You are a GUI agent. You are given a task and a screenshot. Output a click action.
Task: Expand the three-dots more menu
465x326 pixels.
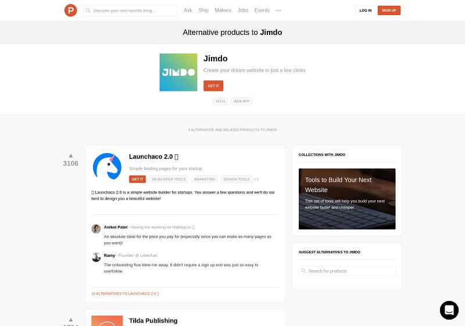pos(278,10)
